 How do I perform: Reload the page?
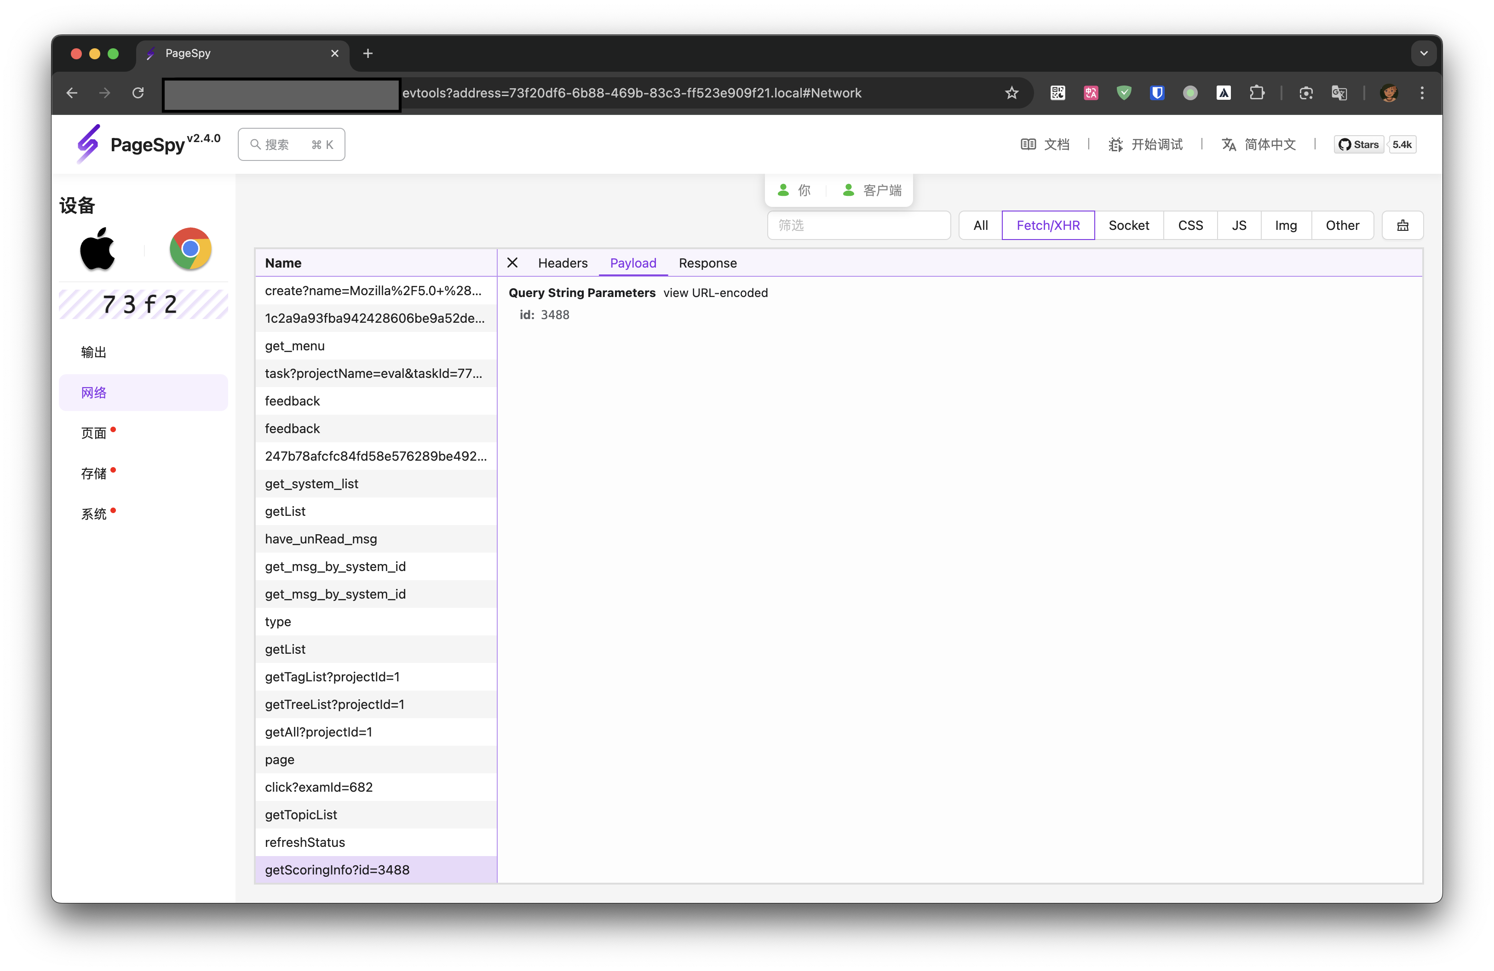click(138, 93)
